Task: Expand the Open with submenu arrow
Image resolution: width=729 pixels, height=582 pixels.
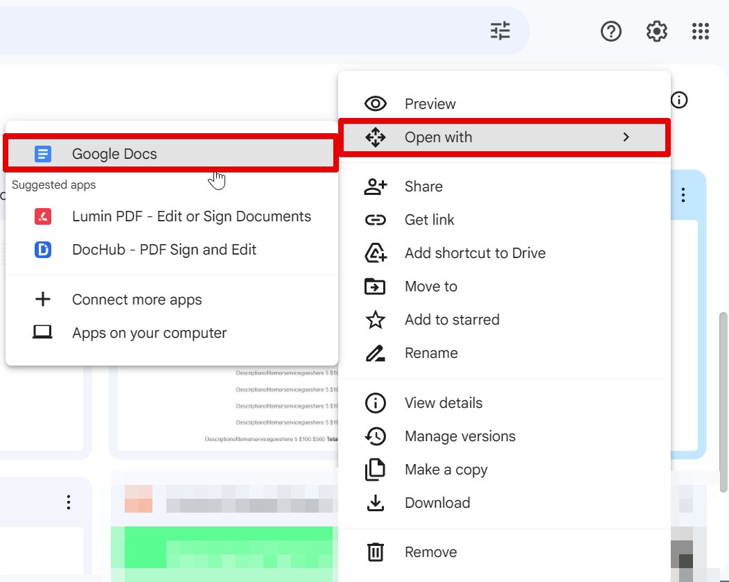Action: [626, 137]
